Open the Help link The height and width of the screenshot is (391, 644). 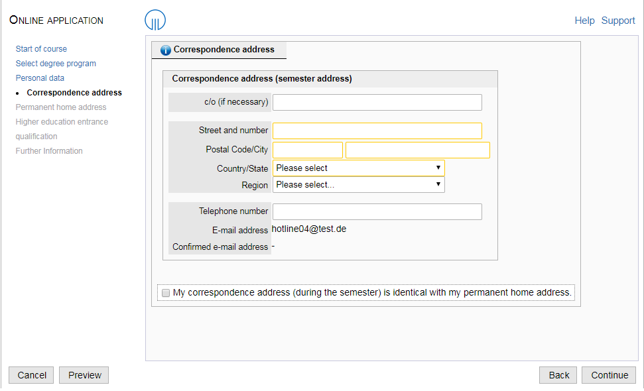click(584, 21)
